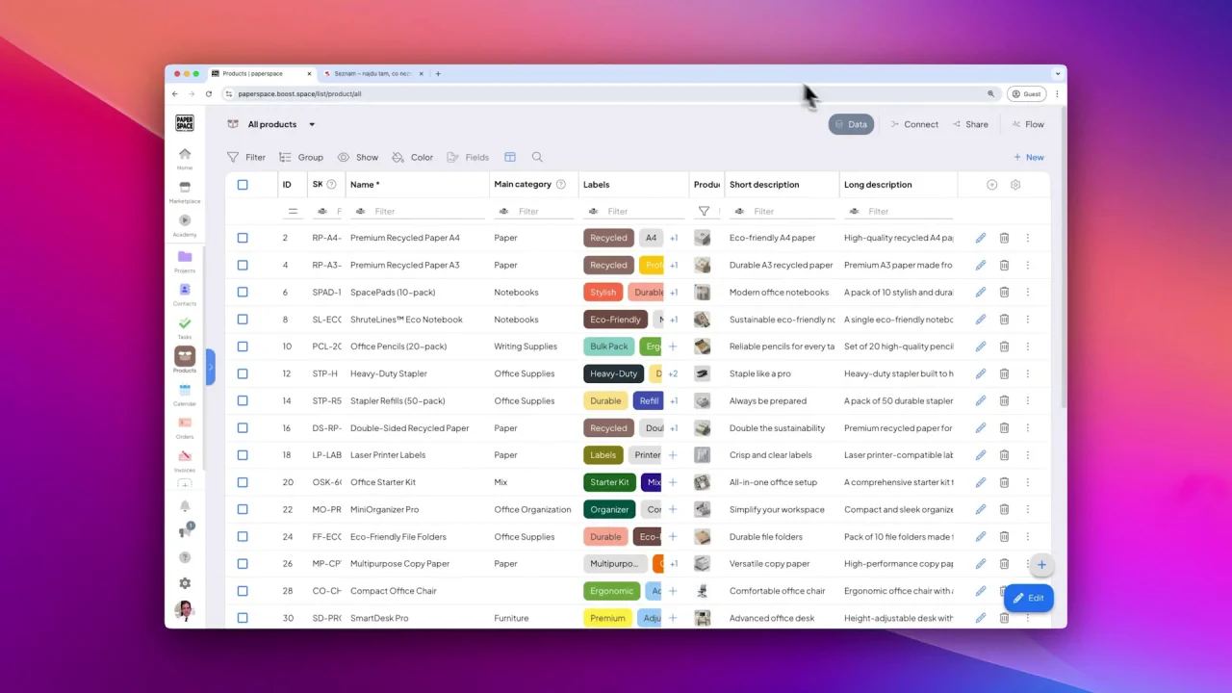Open the SmartDesk Pro product thumbnail

point(703,618)
